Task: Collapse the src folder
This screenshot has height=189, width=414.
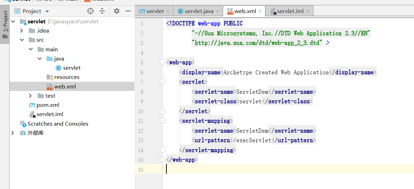Action: (22, 40)
